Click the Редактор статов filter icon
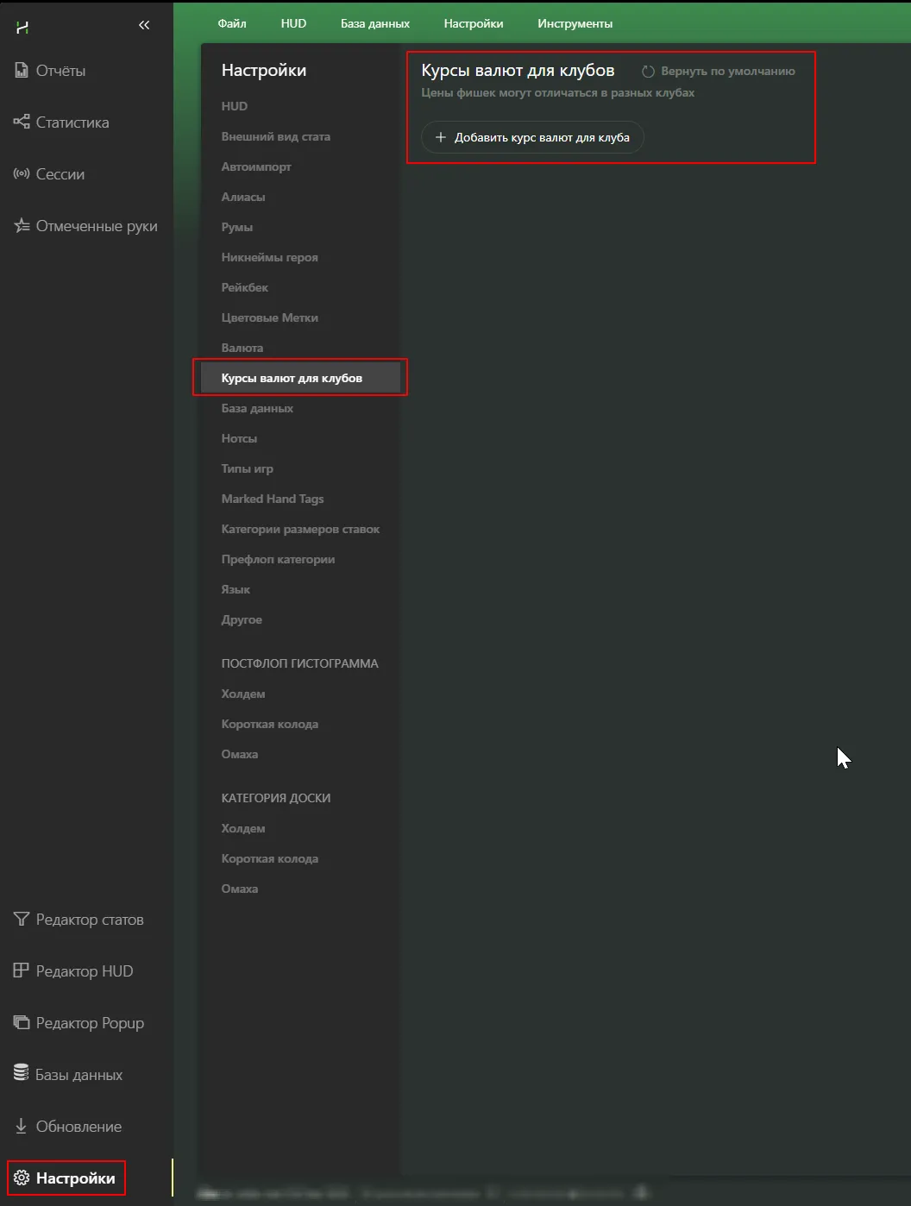 (x=22, y=920)
